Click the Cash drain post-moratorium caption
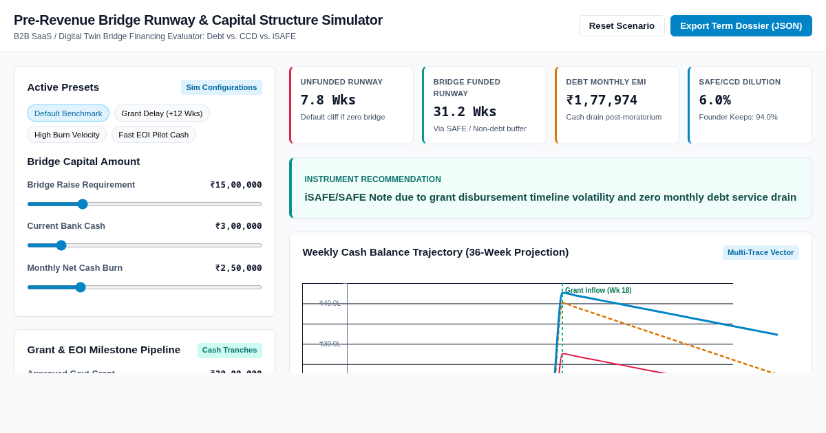This screenshot has width=826, height=433. tap(614, 117)
